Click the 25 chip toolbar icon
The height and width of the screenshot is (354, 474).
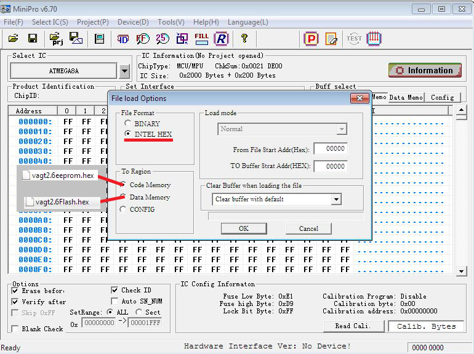click(163, 39)
